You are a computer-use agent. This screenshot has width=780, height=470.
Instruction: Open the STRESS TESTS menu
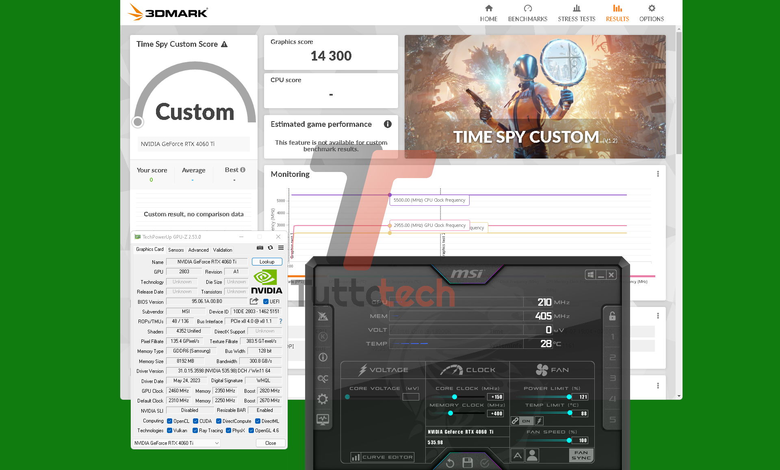click(x=576, y=13)
